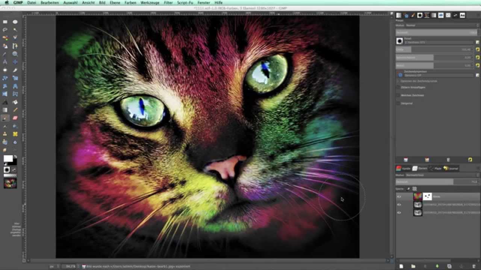Select the Fuzzy Select magic wand tool
481x270 pixels.
coord(15,30)
